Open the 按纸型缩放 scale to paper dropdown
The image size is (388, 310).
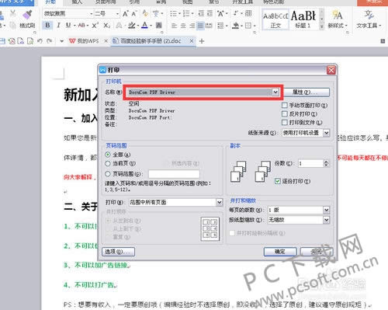327,220
